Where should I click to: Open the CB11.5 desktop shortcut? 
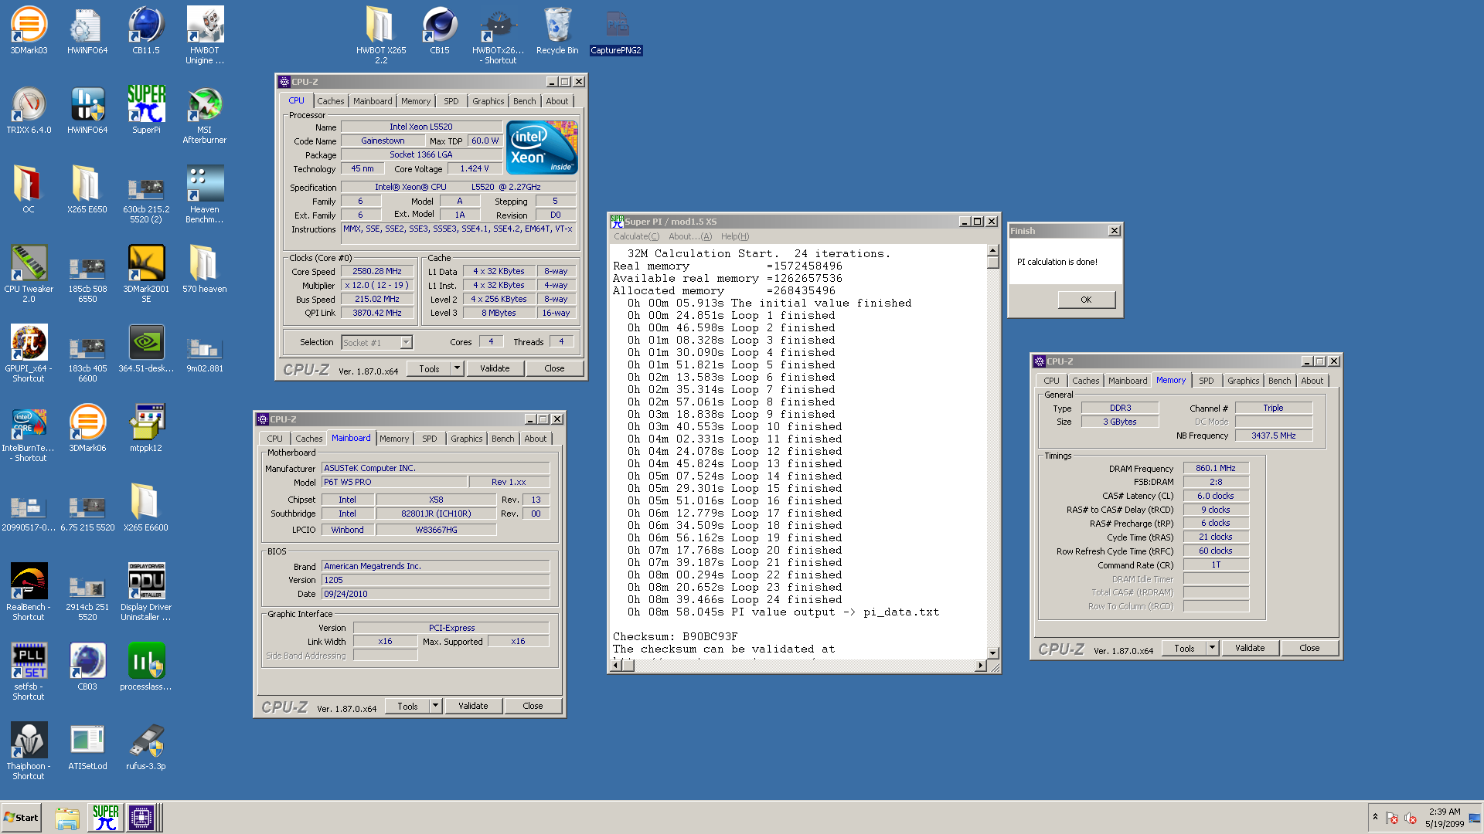coord(146,31)
